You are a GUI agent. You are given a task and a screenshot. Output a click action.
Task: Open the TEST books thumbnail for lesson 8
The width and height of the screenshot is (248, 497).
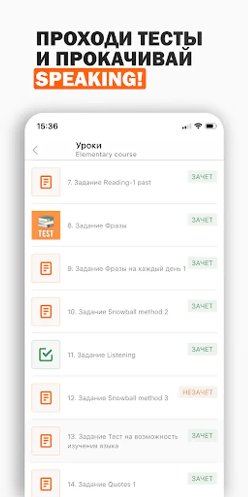pos(46,225)
